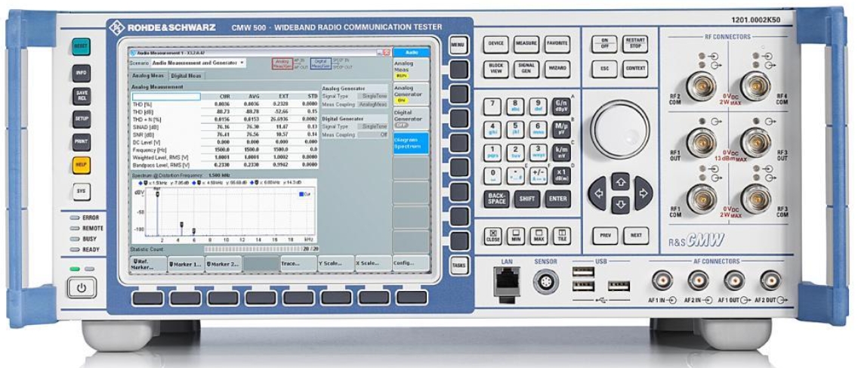The height and width of the screenshot is (368, 858).
Task: Switch to the Digital Meas tab
Action: click(x=186, y=76)
